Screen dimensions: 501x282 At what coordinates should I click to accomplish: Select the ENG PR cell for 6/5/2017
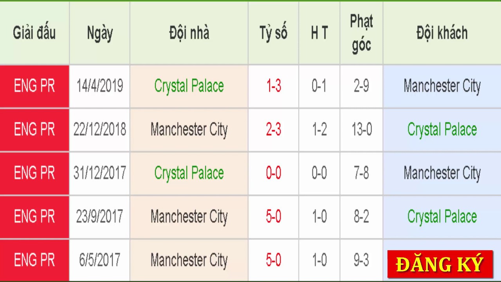coord(34,260)
